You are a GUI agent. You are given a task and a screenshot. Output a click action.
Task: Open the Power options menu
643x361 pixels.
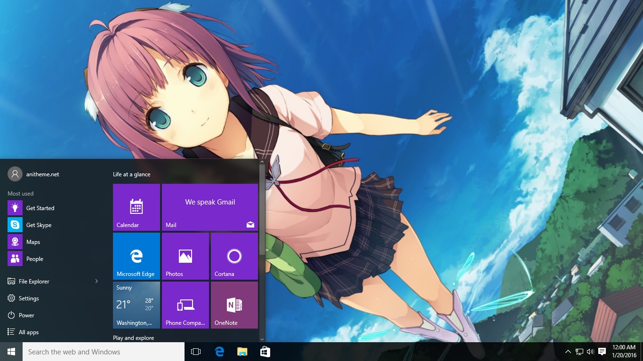(26, 315)
